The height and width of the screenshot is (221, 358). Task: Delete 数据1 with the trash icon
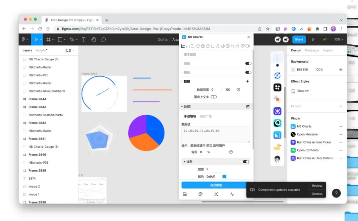(x=248, y=106)
